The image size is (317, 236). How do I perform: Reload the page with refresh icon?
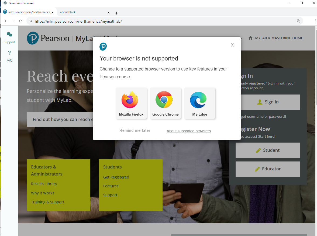20,21
